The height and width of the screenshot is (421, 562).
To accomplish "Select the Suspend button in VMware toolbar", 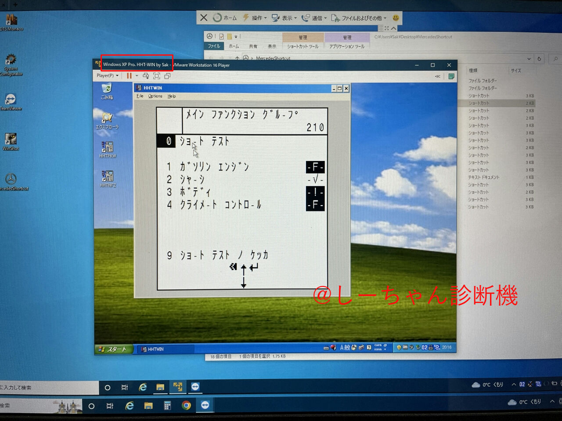I will coord(129,75).
